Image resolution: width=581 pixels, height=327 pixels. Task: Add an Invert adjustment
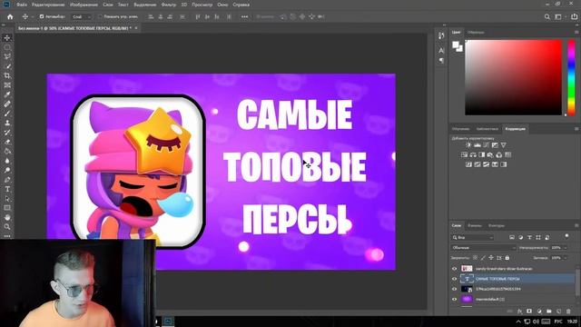pos(468,164)
